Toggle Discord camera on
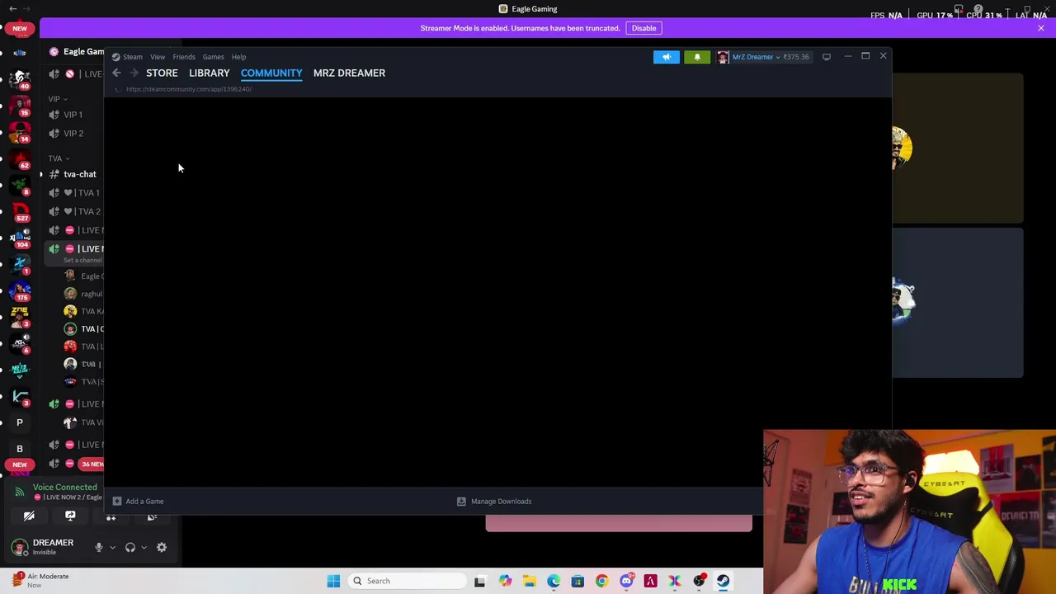The width and height of the screenshot is (1056, 594). pyautogui.click(x=29, y=516)
